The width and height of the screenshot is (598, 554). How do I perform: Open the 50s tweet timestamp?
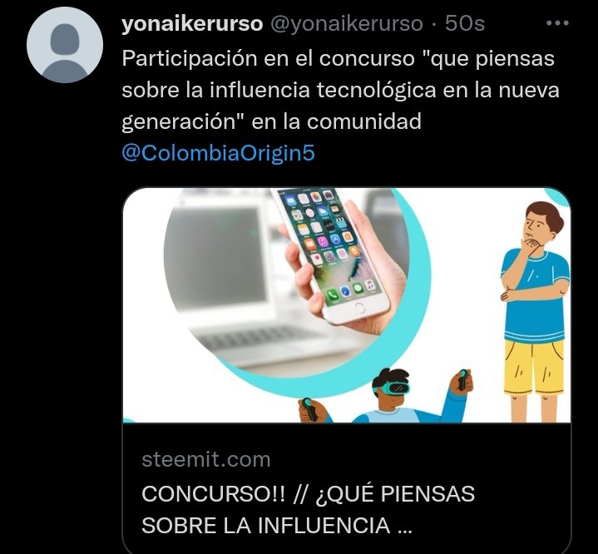point(465,23)
